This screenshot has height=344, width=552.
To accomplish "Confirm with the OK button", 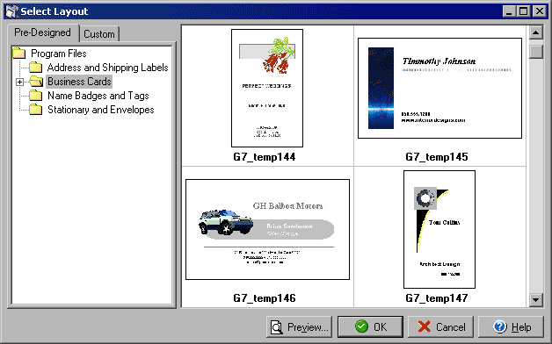I will (x=370, y=326).
